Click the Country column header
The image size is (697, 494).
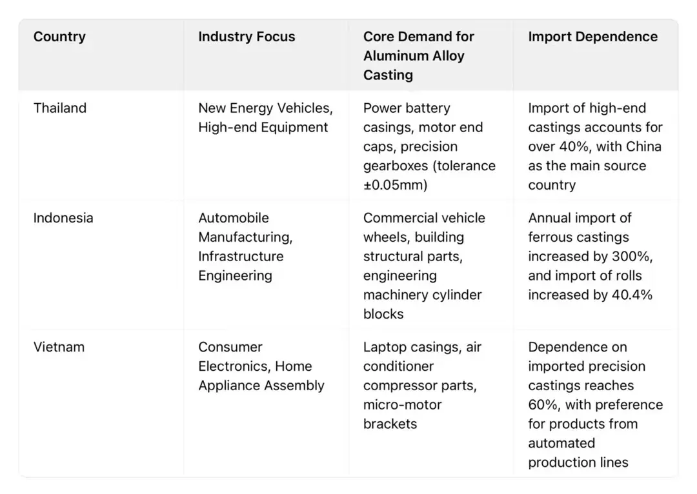(59, 37)
